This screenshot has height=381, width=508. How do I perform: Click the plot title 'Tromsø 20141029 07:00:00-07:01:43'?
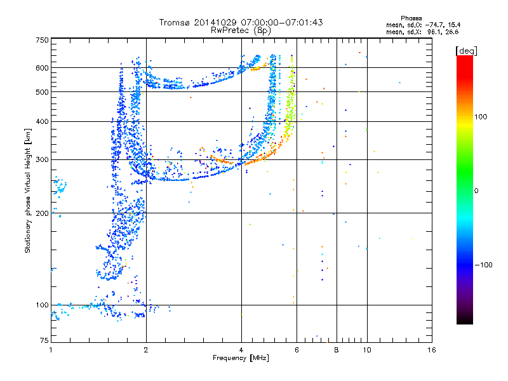[241, 22]
